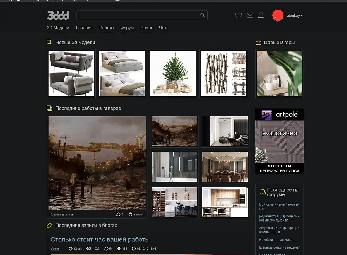This screenshot has height=255, width=347.
Task: Click the blog comments icon showing 54
Action: pyautogui.click(x=106, y=249)
